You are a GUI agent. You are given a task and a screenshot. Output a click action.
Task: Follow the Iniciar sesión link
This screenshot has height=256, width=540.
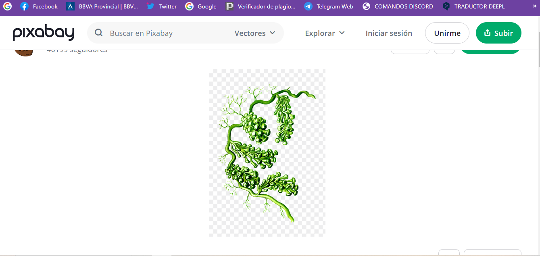click(x=389, y=33)
